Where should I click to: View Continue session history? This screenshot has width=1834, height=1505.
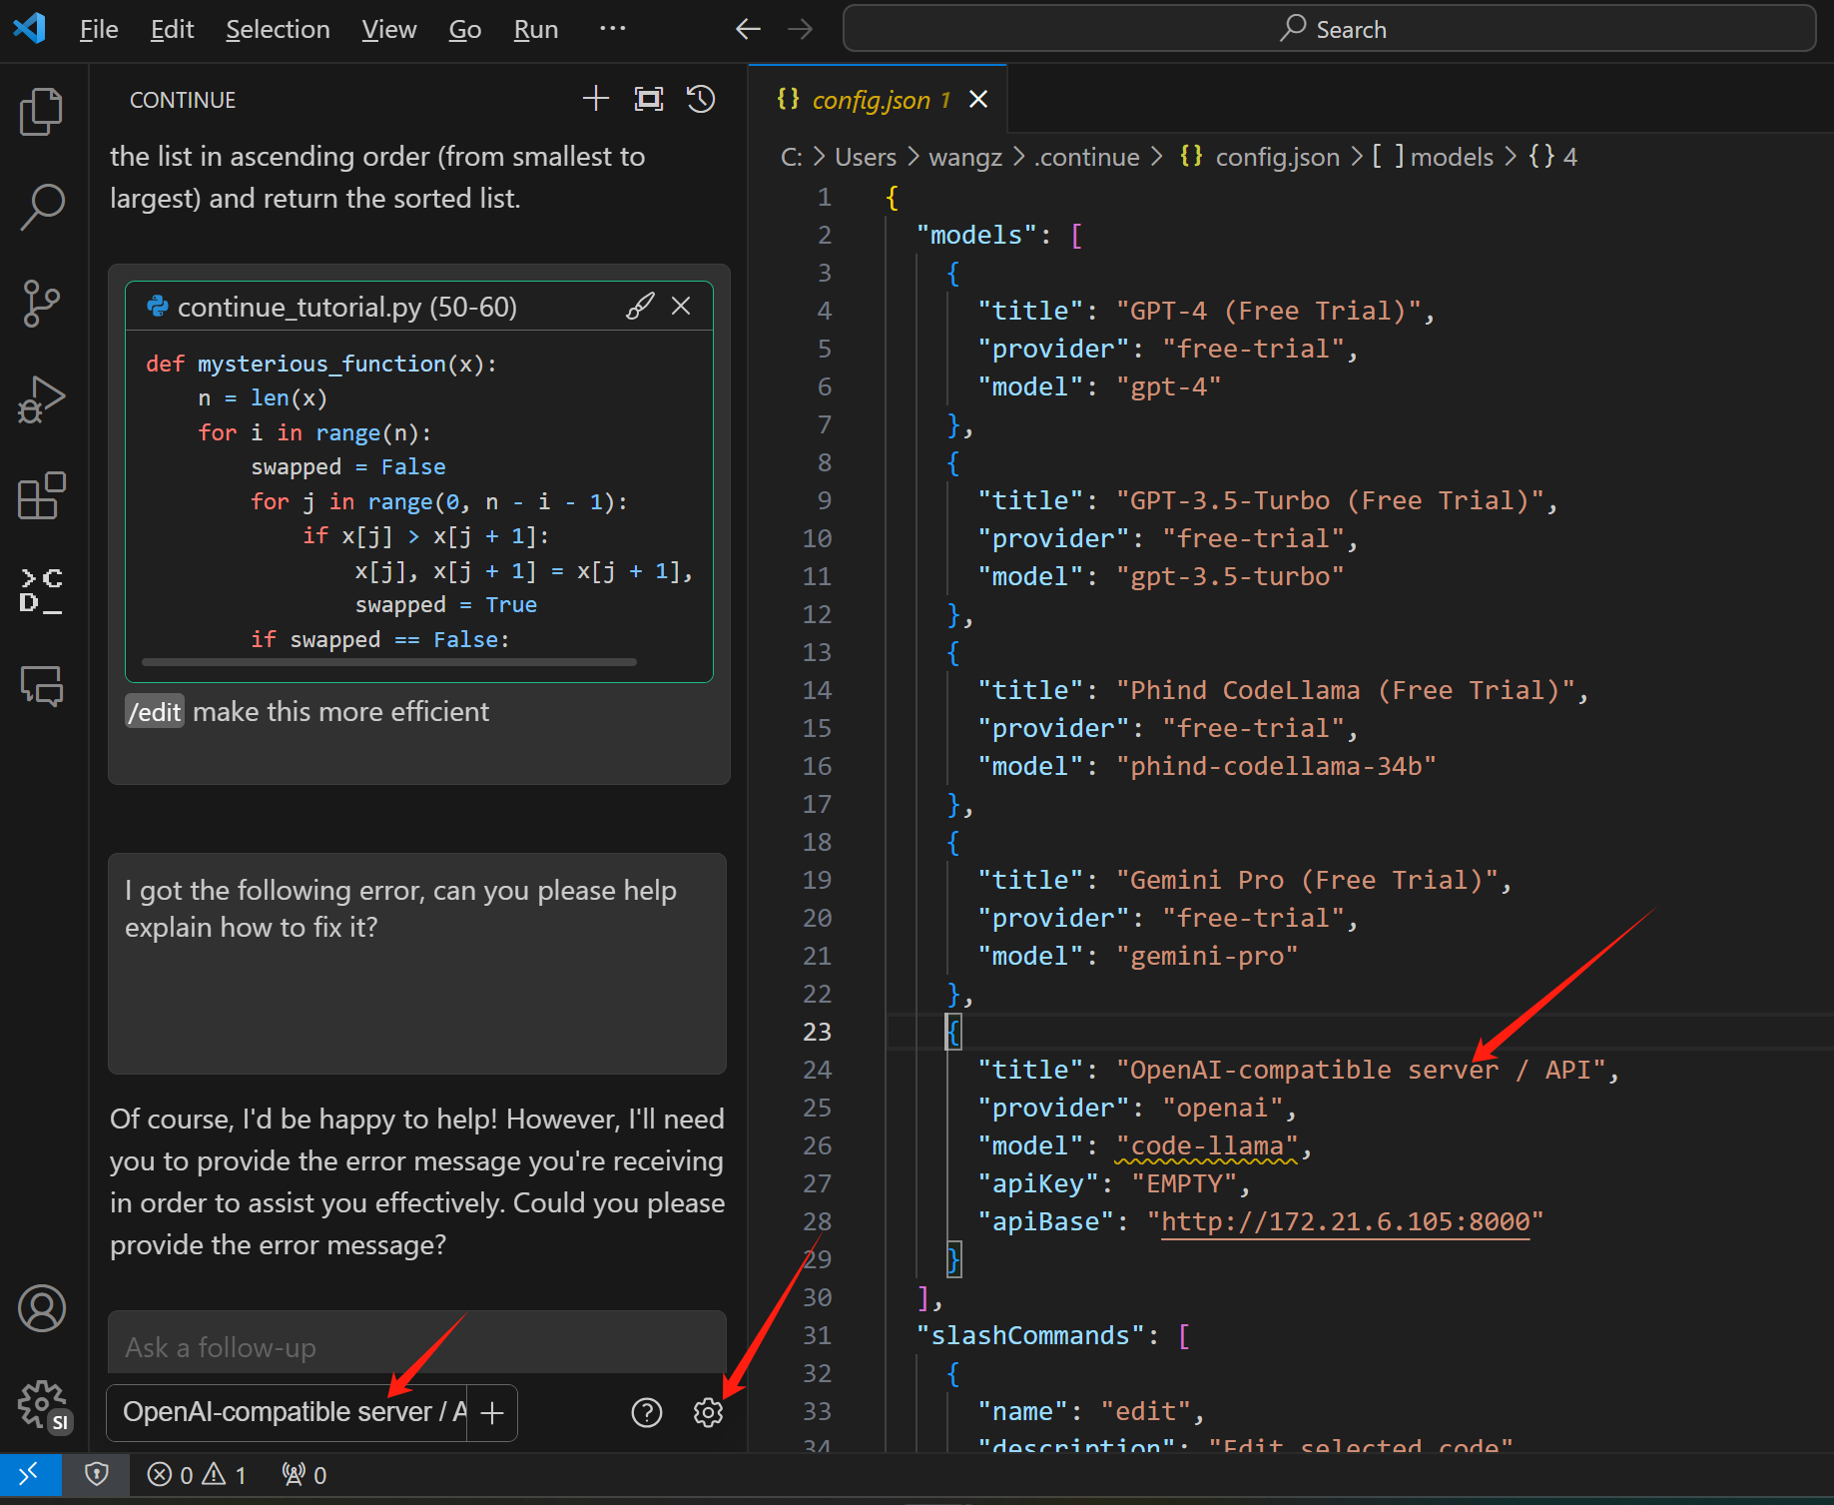tap(701, 99)
